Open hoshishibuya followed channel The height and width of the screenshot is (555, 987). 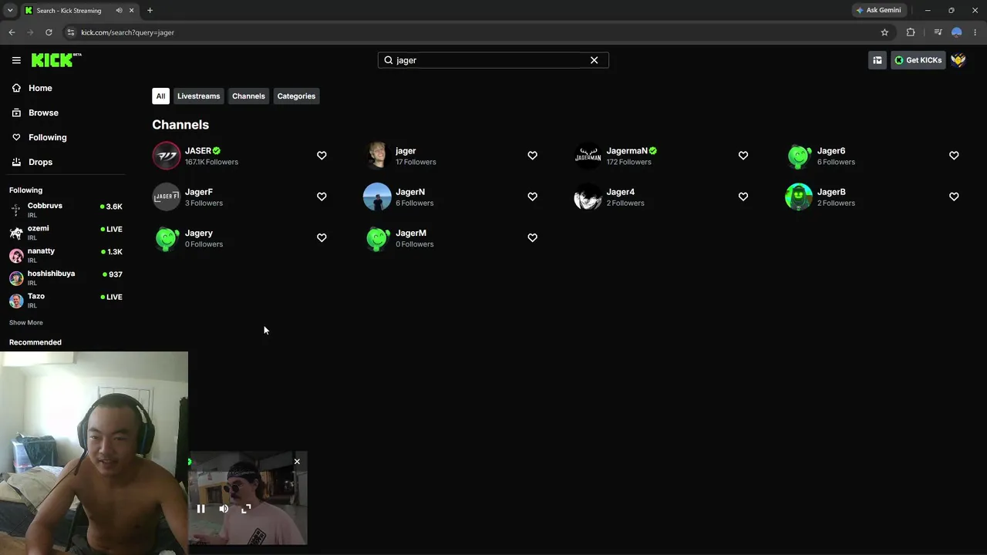tap(66, 277)
